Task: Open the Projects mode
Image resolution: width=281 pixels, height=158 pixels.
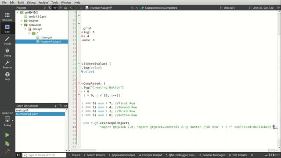Action: click(7, 65)
